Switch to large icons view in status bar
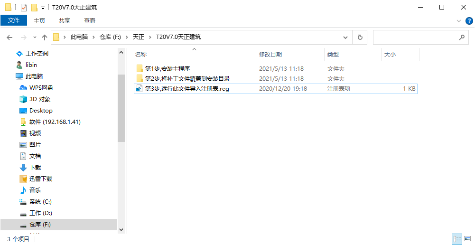The width and height of the screenshot is (475, 245). point(468,239)
